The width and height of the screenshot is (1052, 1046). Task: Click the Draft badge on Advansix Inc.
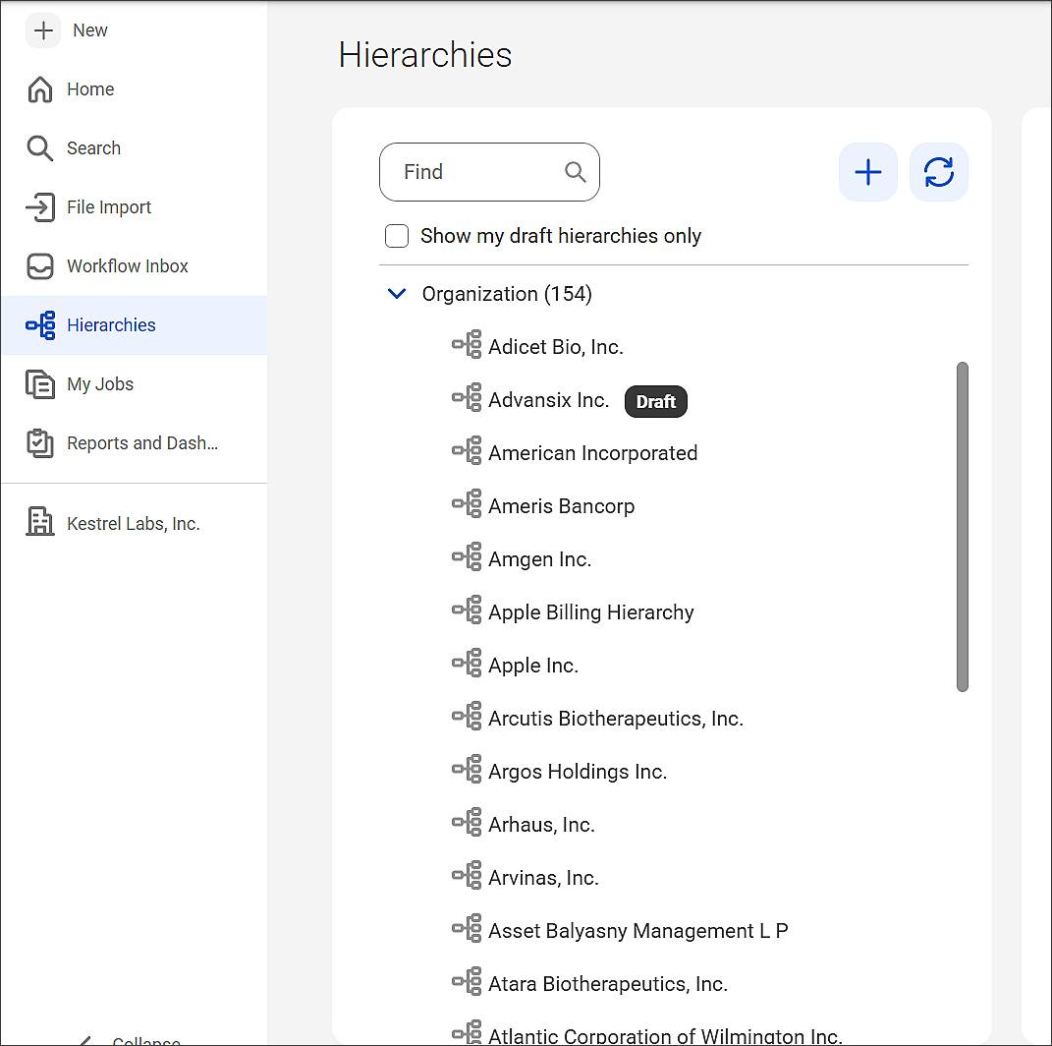(655, 401)
